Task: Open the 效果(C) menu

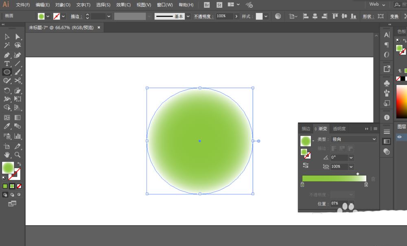Action: (123, 5)
